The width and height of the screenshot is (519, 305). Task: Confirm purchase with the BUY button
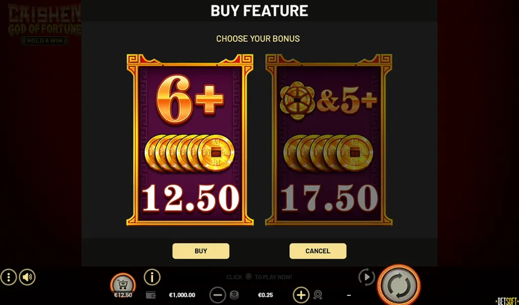201,251
